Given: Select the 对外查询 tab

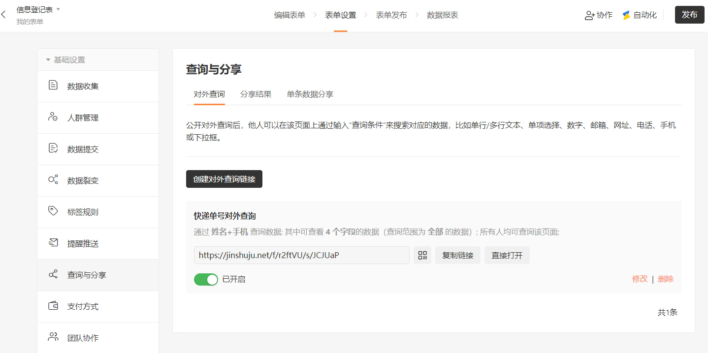Looking at the screenshot, I should coord(209,94).
